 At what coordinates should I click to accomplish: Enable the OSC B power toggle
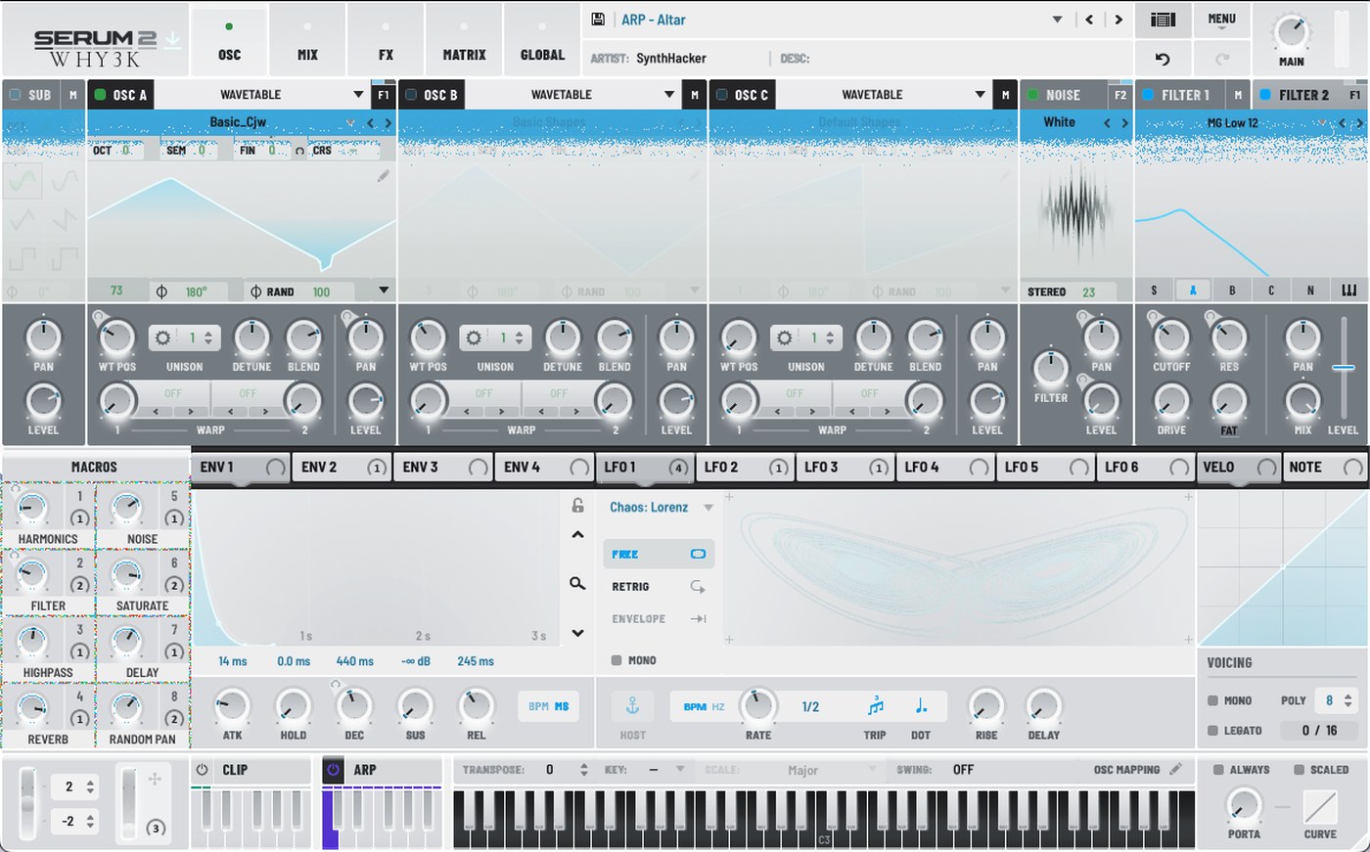(411, 95)
